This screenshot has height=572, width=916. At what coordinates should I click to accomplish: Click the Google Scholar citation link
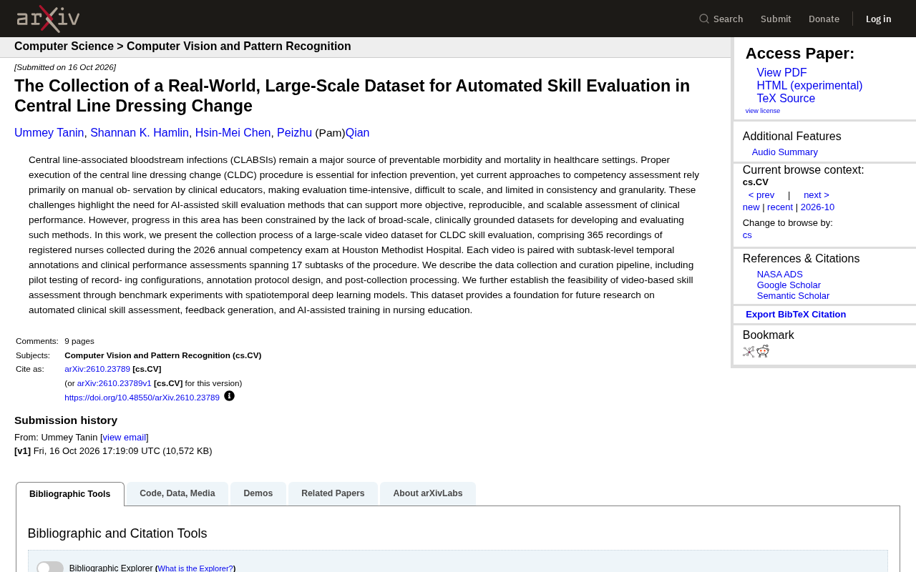[789, 285]
